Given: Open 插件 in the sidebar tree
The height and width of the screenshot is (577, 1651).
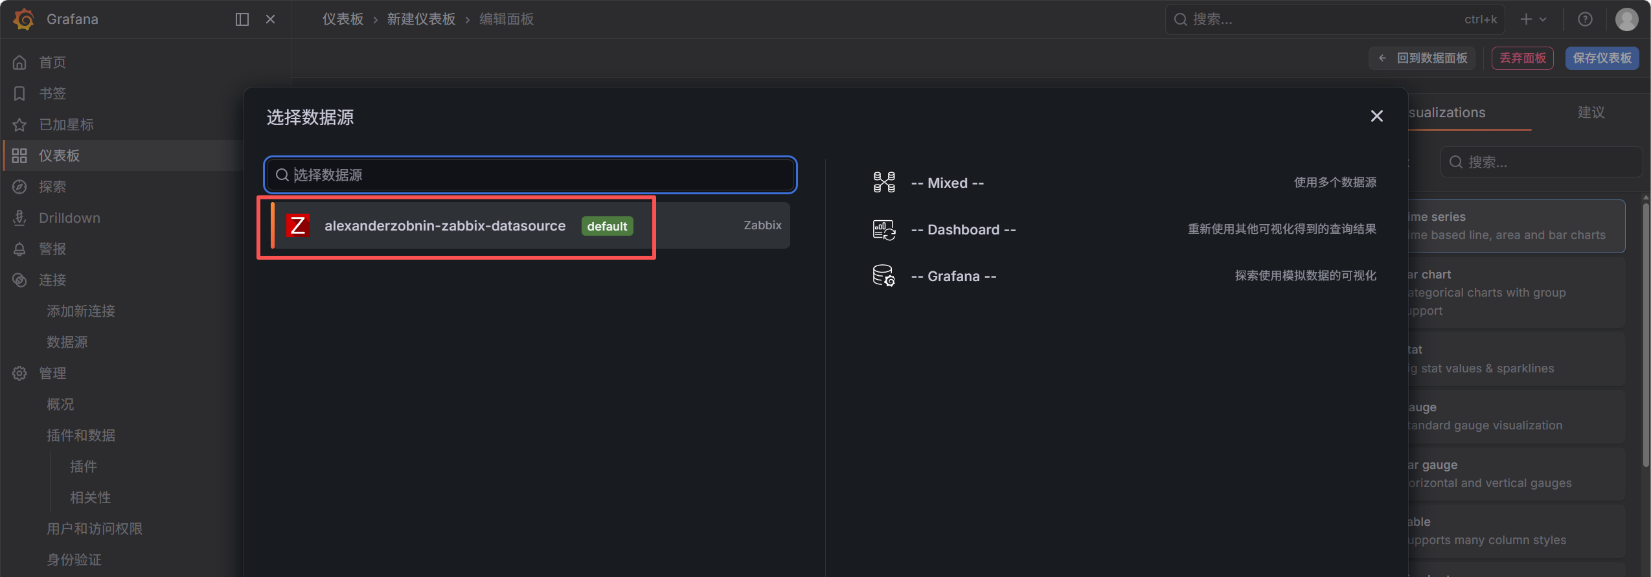Looking at the screenshot, I should [x=84, y=466].
